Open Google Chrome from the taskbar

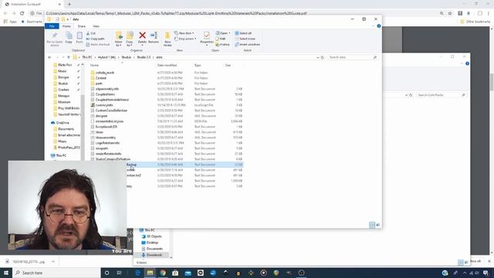pyautogui.click(x=163, y=273)
